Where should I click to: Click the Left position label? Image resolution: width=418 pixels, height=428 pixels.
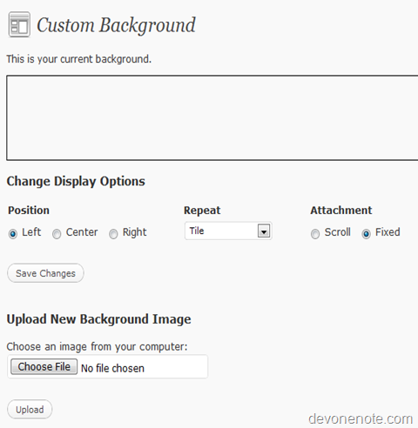[31, 232]
